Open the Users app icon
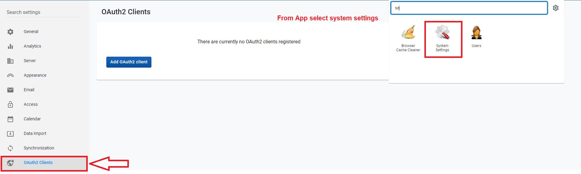Viewport: 581px width, 174px height. click(476, 37)
